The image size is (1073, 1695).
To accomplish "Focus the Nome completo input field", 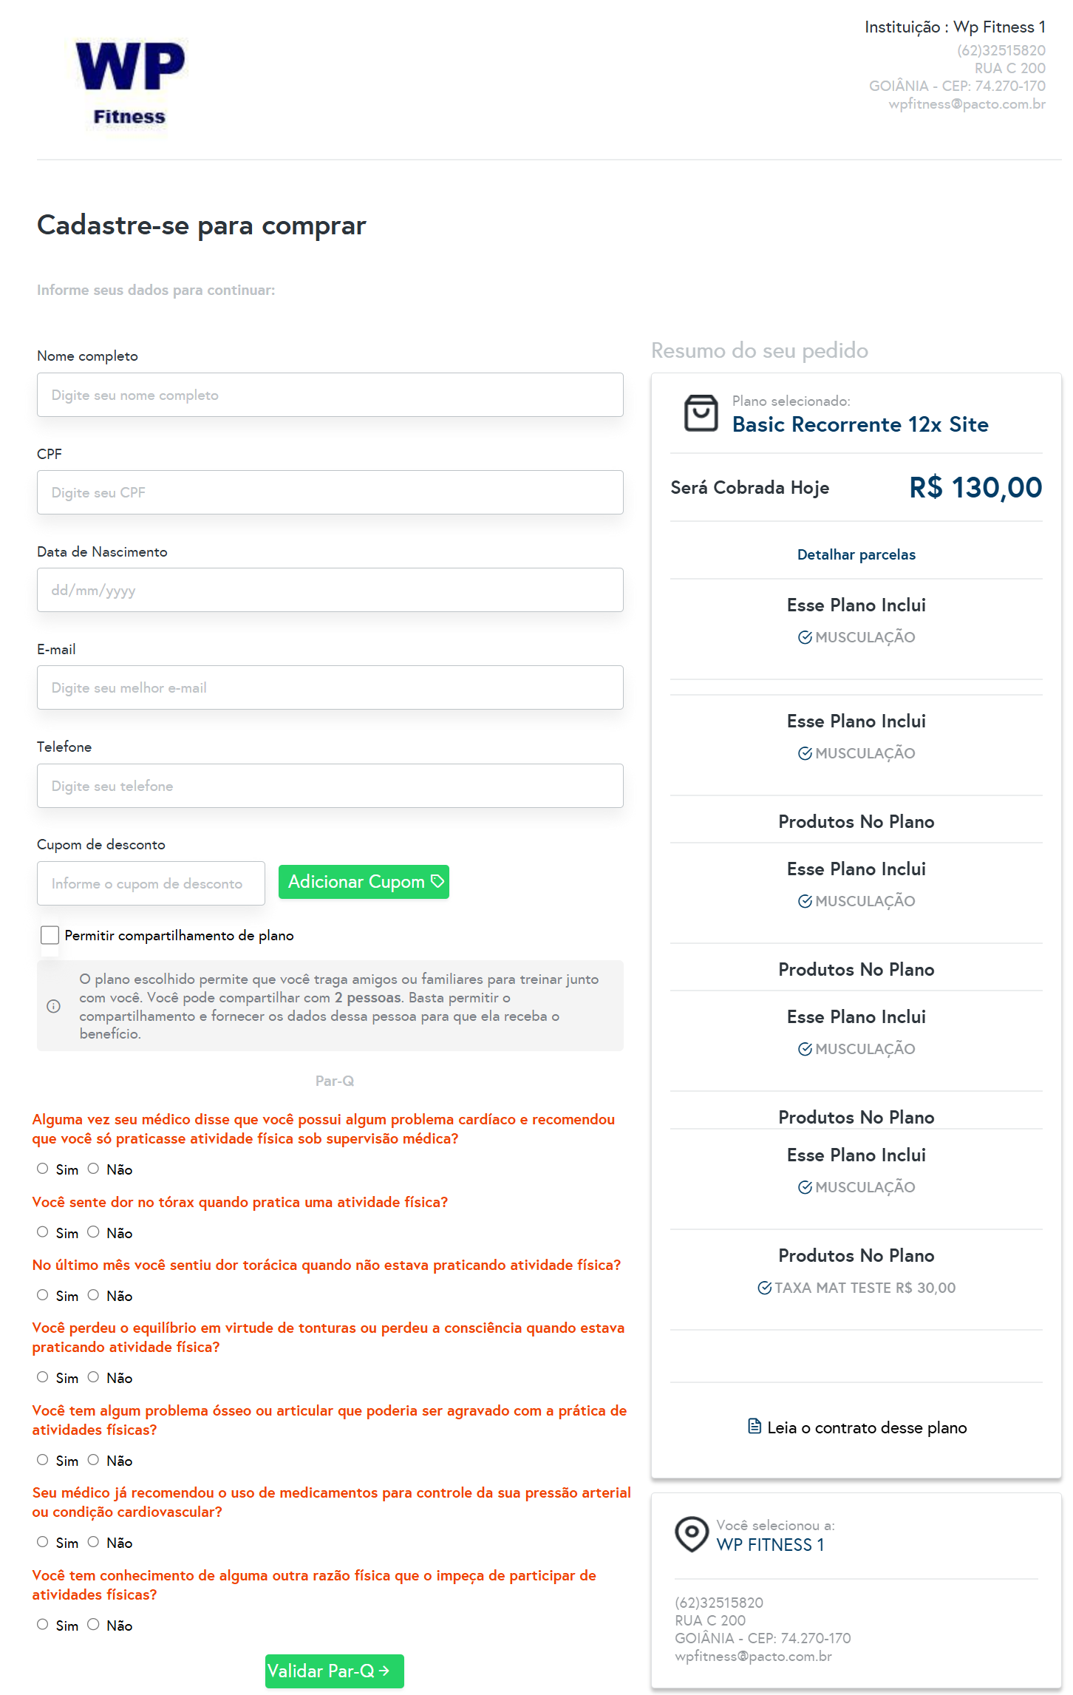I will [x=330, y=395].
